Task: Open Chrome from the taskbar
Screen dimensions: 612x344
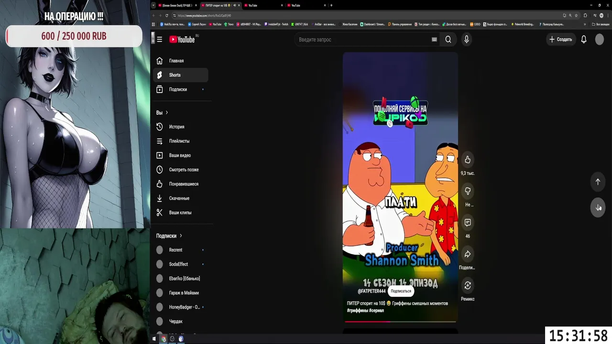Action: 163,339
